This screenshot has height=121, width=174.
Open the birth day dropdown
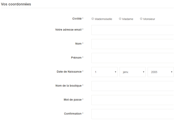104,72
